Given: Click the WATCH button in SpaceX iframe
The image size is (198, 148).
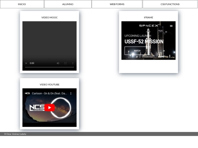Looking at the screenshot, I should click(137, 51).
